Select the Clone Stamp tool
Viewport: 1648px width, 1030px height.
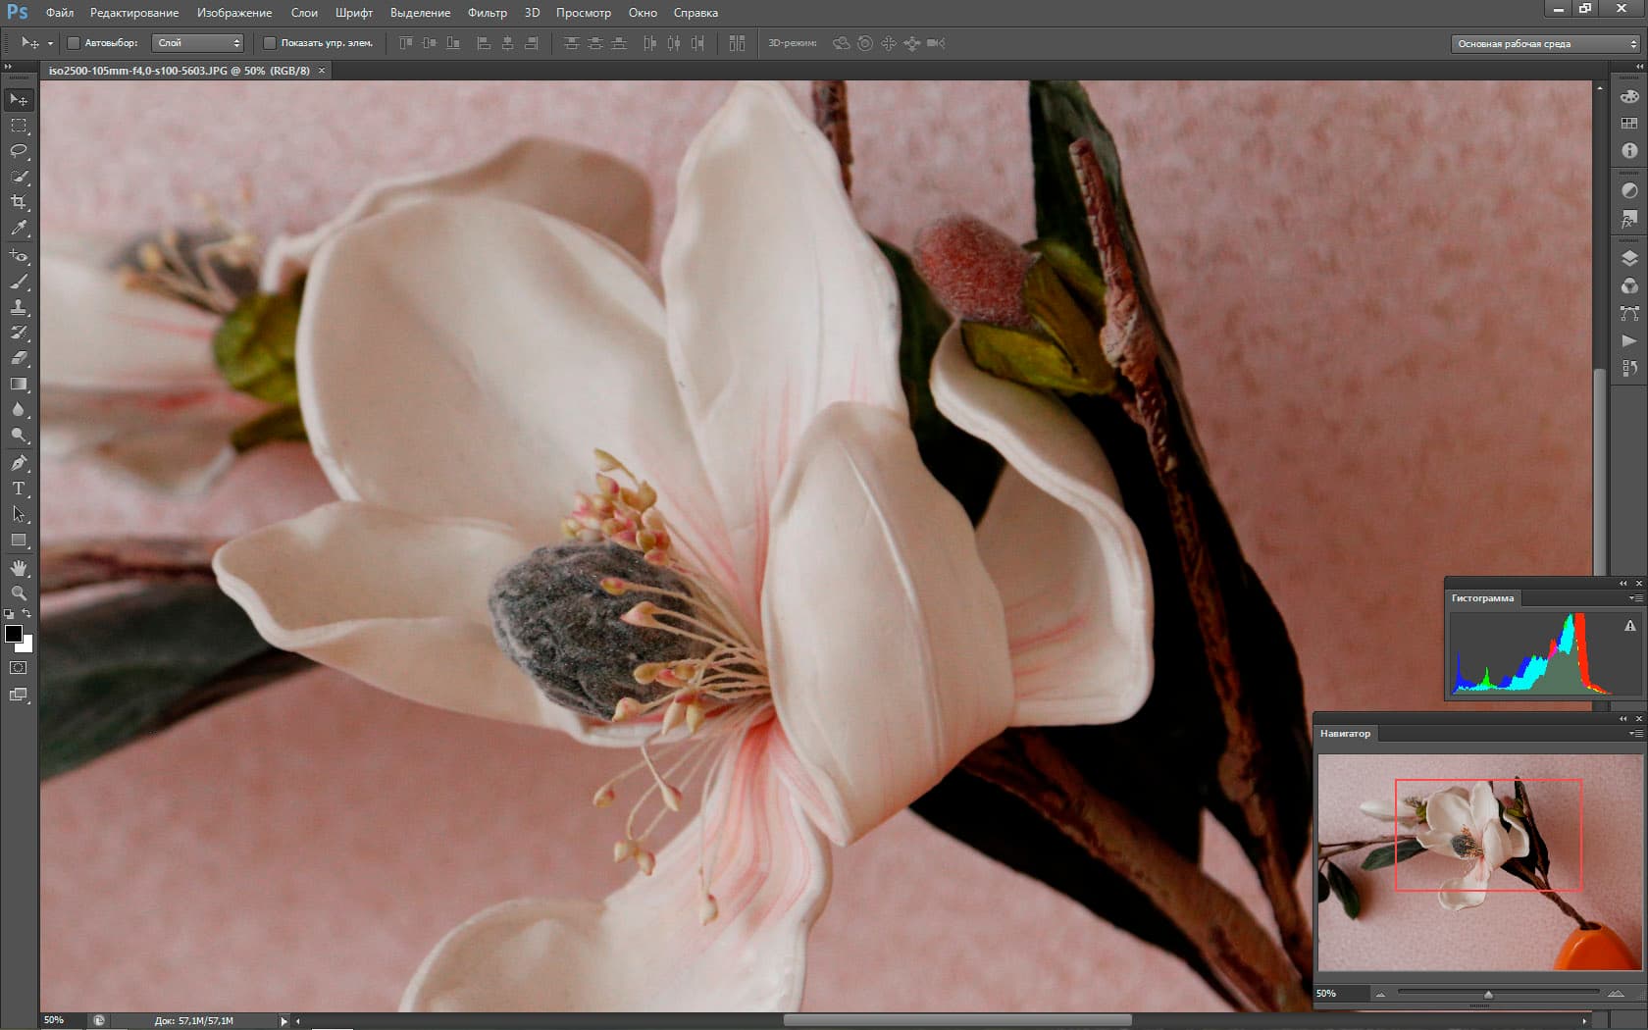19,307
